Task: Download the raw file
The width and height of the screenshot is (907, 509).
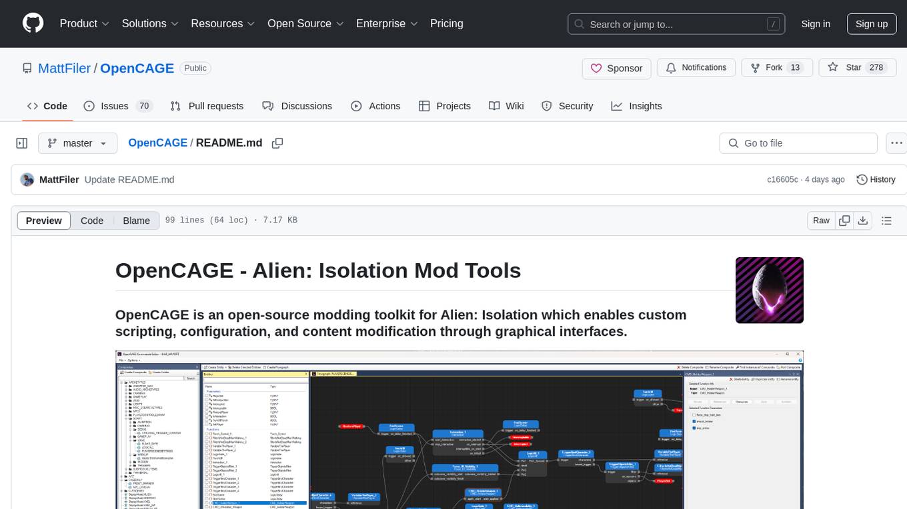Action: pyautogui.click(x=863, y=221)
